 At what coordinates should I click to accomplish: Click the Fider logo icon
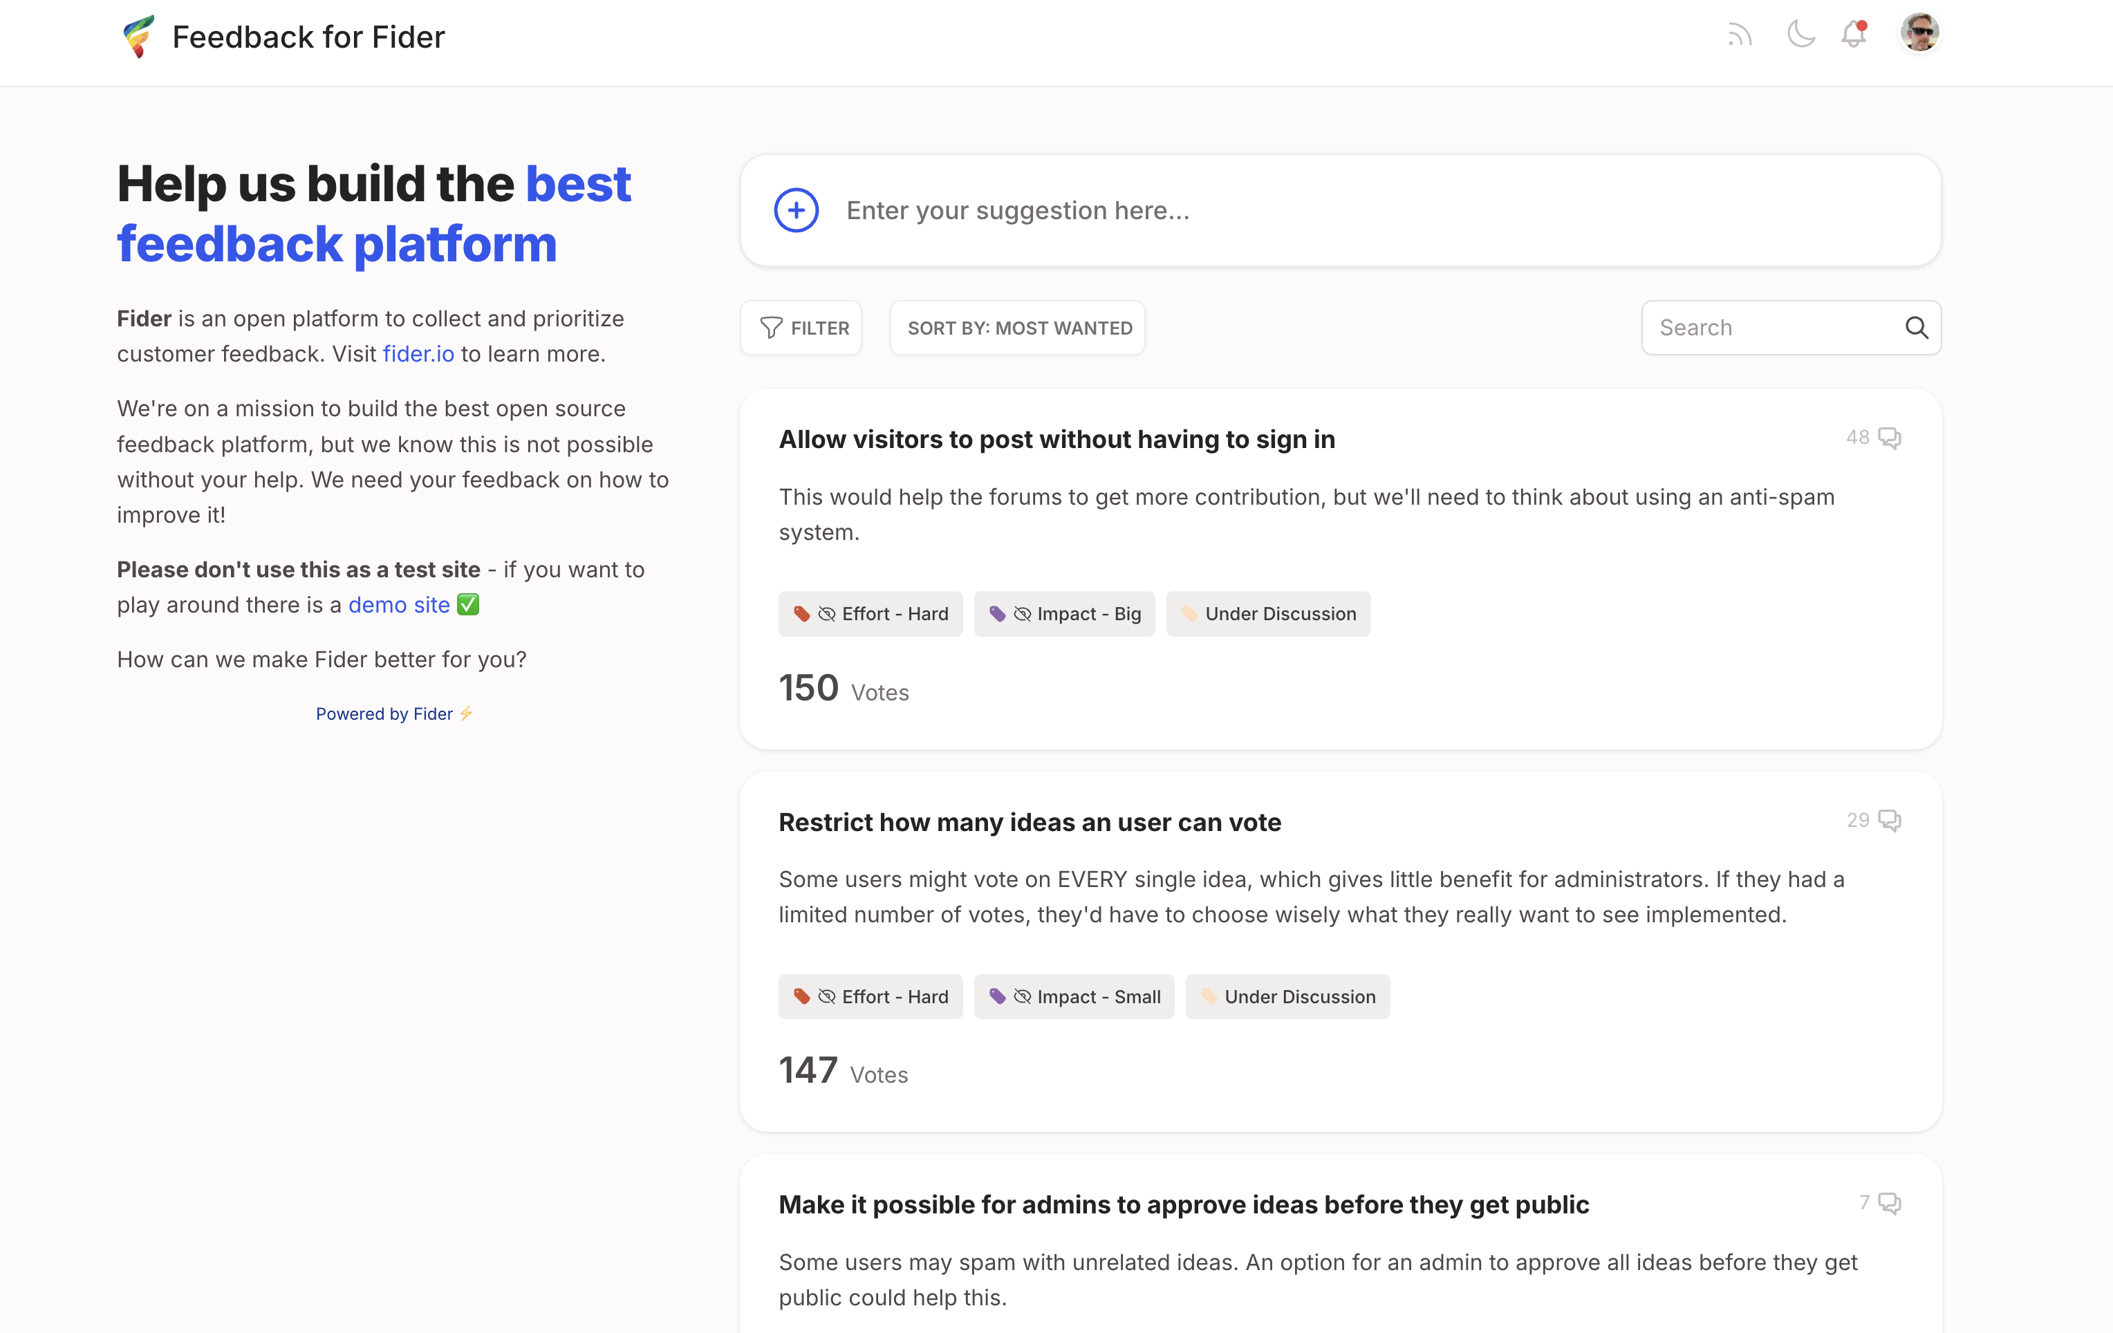pyautogui.click(x=139, y=37)
